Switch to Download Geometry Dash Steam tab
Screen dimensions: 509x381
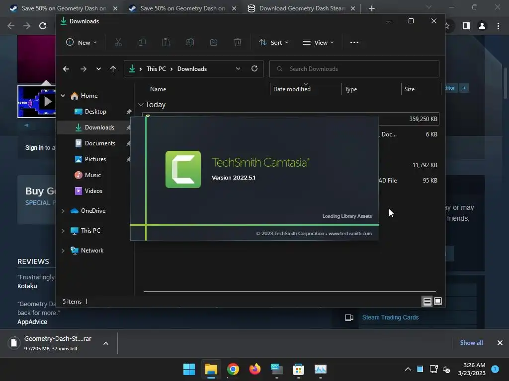click(302, 8)
